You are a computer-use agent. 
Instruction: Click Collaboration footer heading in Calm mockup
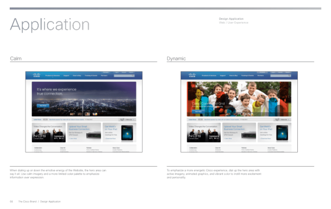[x=38, y=148]
